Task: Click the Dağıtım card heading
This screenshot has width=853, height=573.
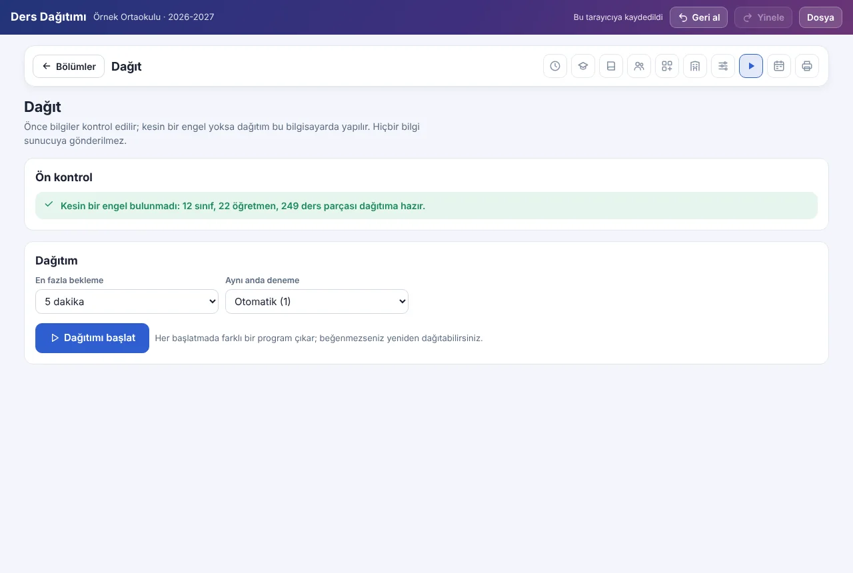Action: [x=57, y=261]
